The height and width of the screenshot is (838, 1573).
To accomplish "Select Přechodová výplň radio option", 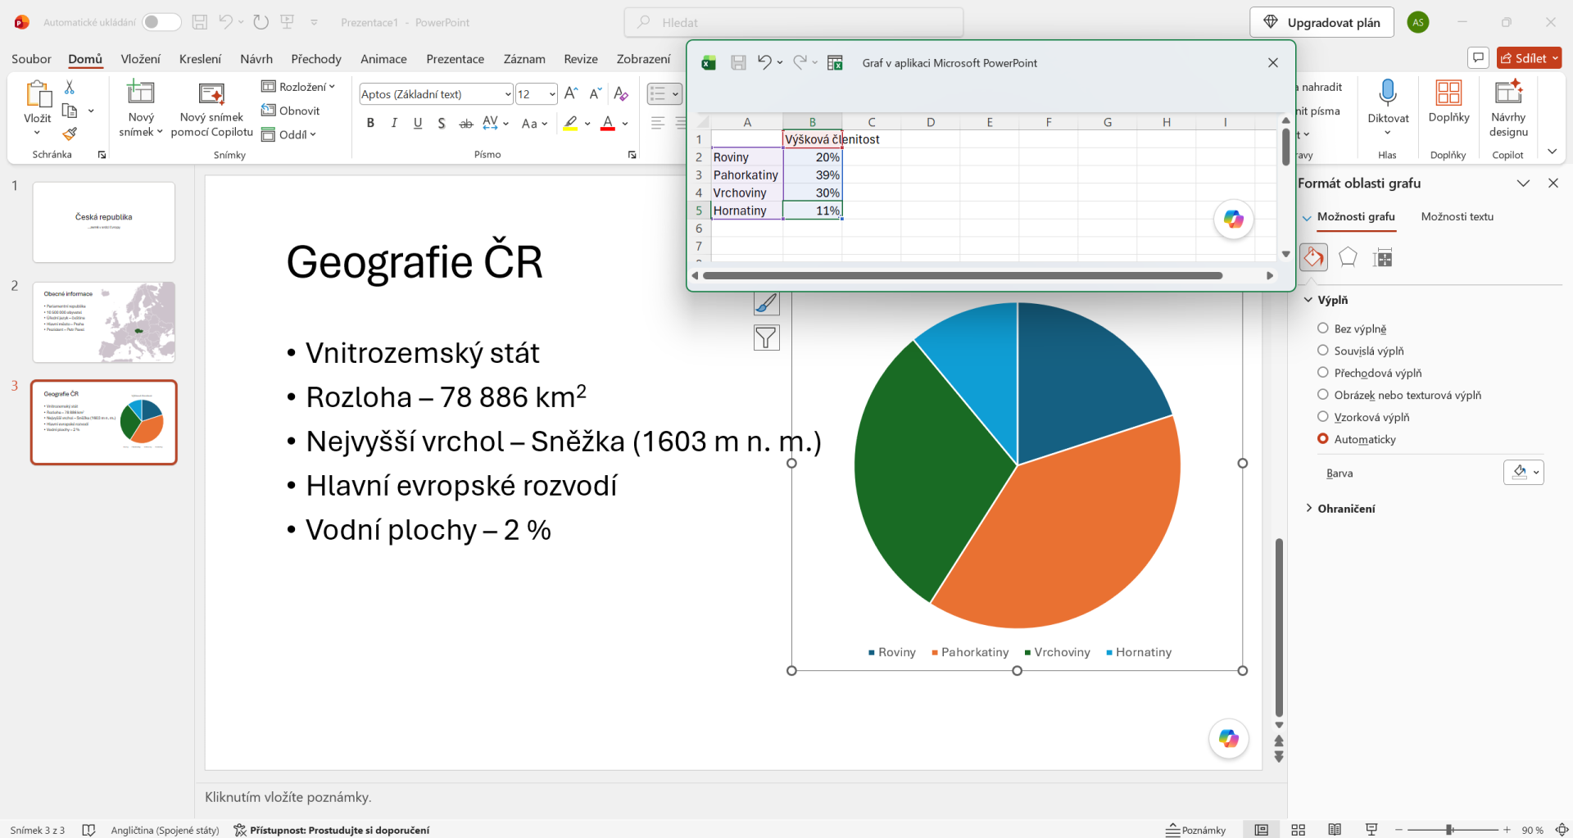I will tap(1322, 372).
